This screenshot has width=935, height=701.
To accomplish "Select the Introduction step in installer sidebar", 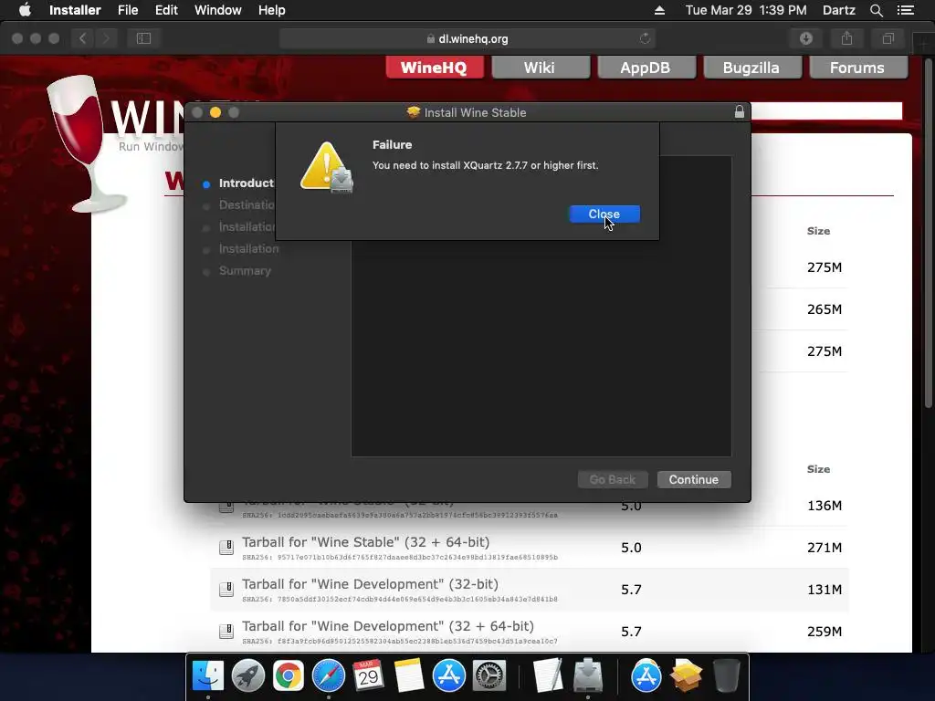I will pyautogui.click(x=247, y=183).
